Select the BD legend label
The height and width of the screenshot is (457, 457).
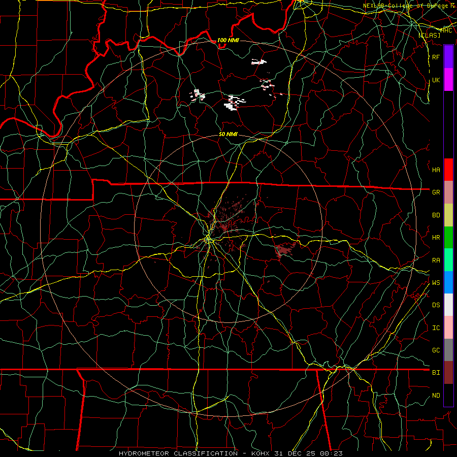click(x=436, y=215)
